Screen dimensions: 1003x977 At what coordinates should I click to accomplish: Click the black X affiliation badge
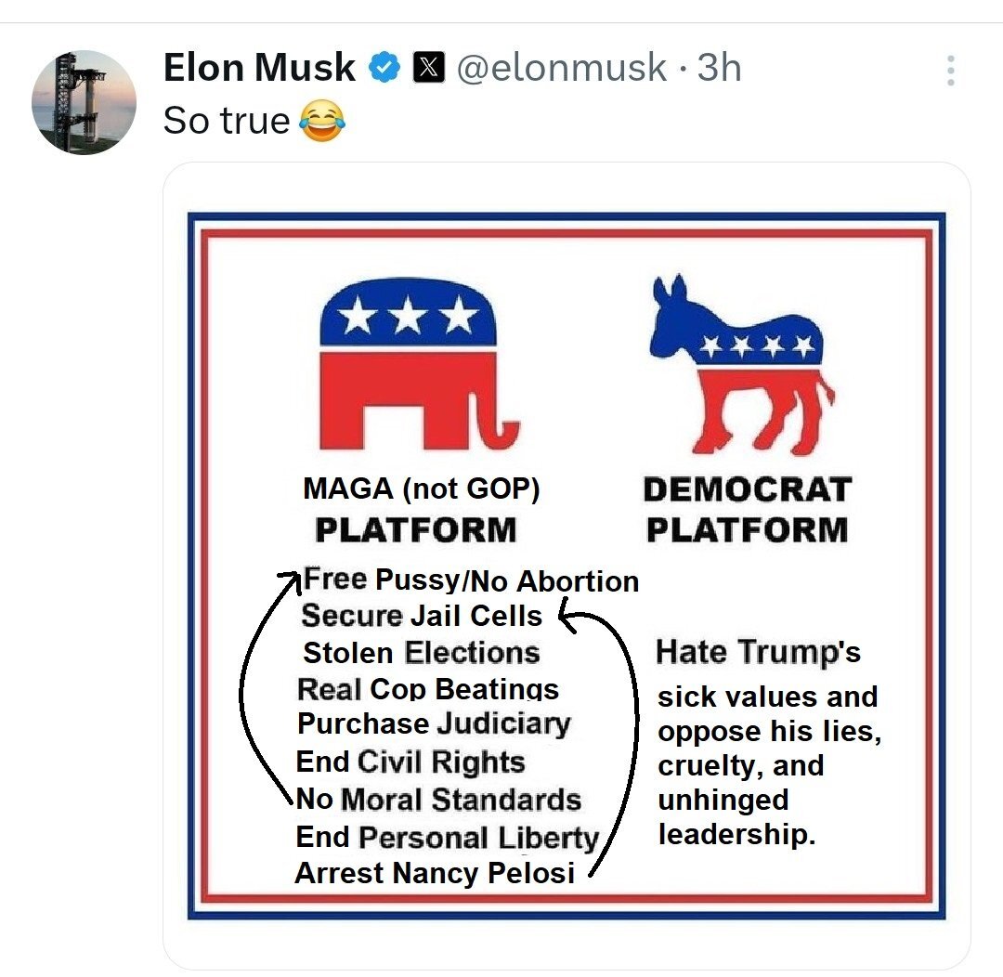pos(428,67)
